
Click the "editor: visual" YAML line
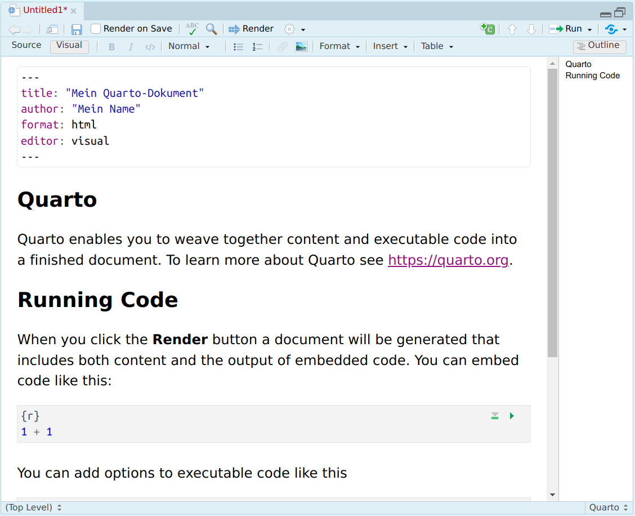click(65, 141)
